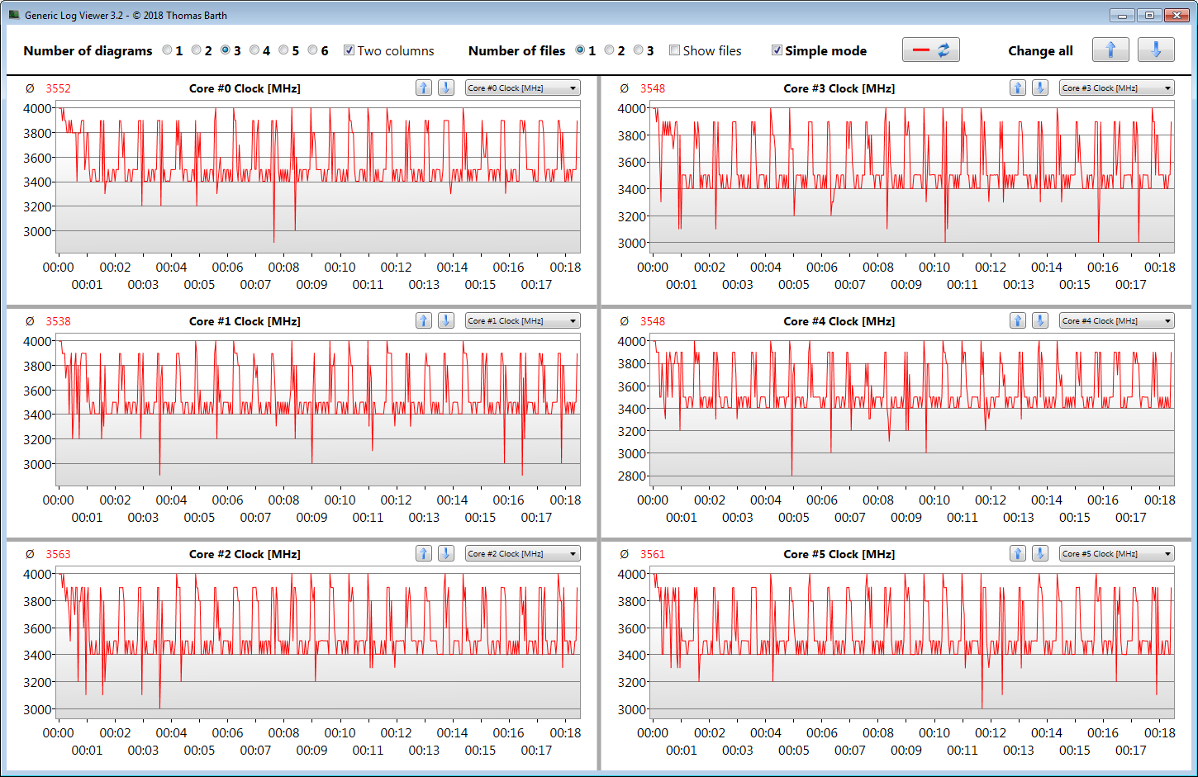Select 3 diagrams radio button

tap(226, 50)
